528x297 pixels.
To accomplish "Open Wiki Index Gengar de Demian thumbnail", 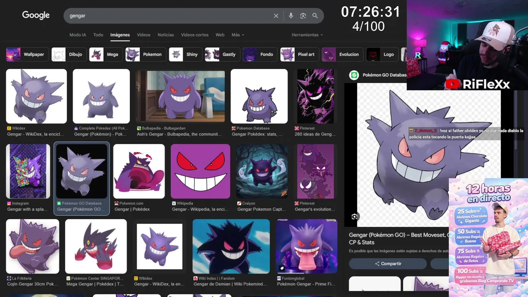I will tap(231, 246).
